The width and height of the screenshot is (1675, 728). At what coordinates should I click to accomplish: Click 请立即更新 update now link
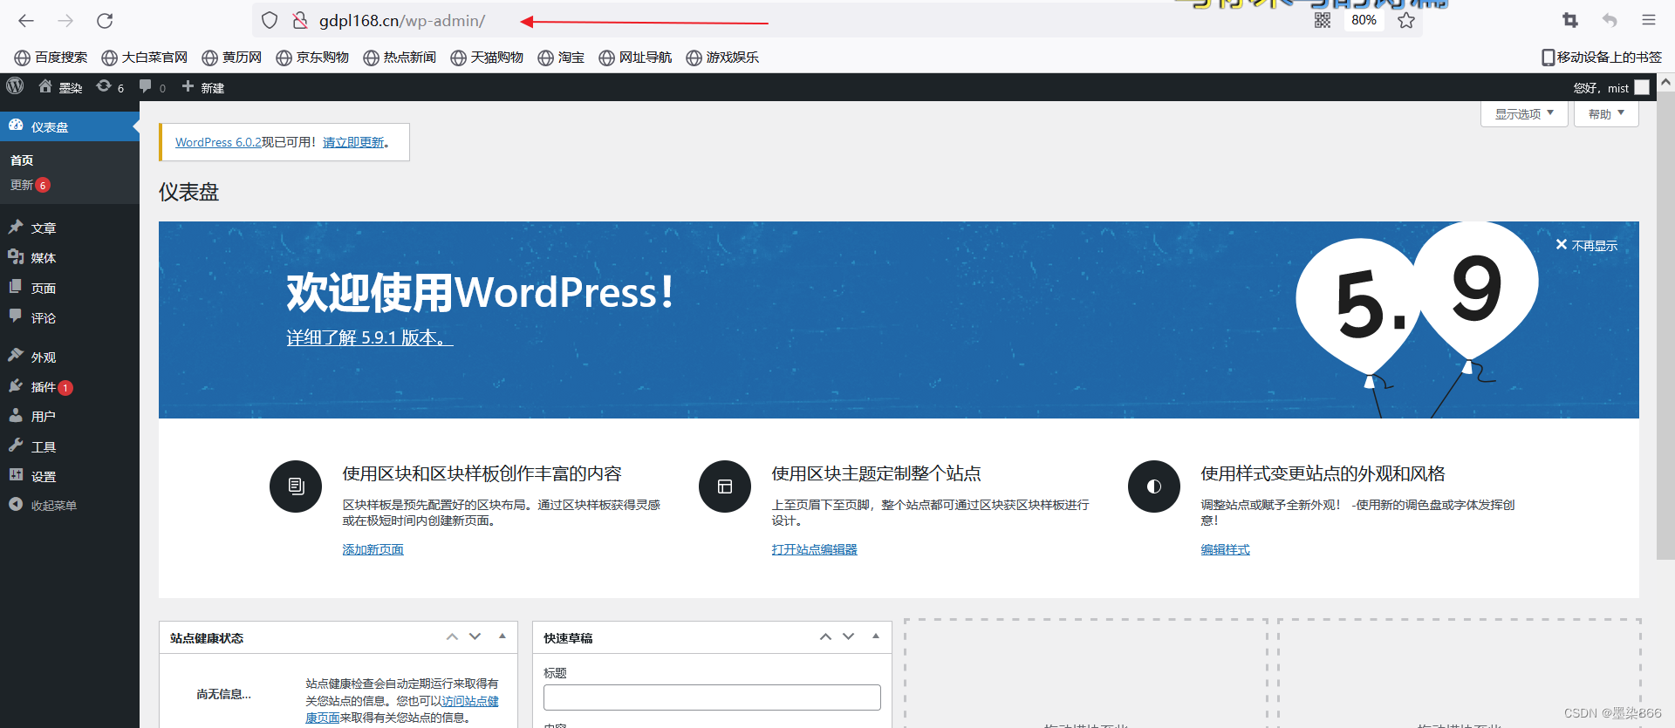[x=353, y=142]
